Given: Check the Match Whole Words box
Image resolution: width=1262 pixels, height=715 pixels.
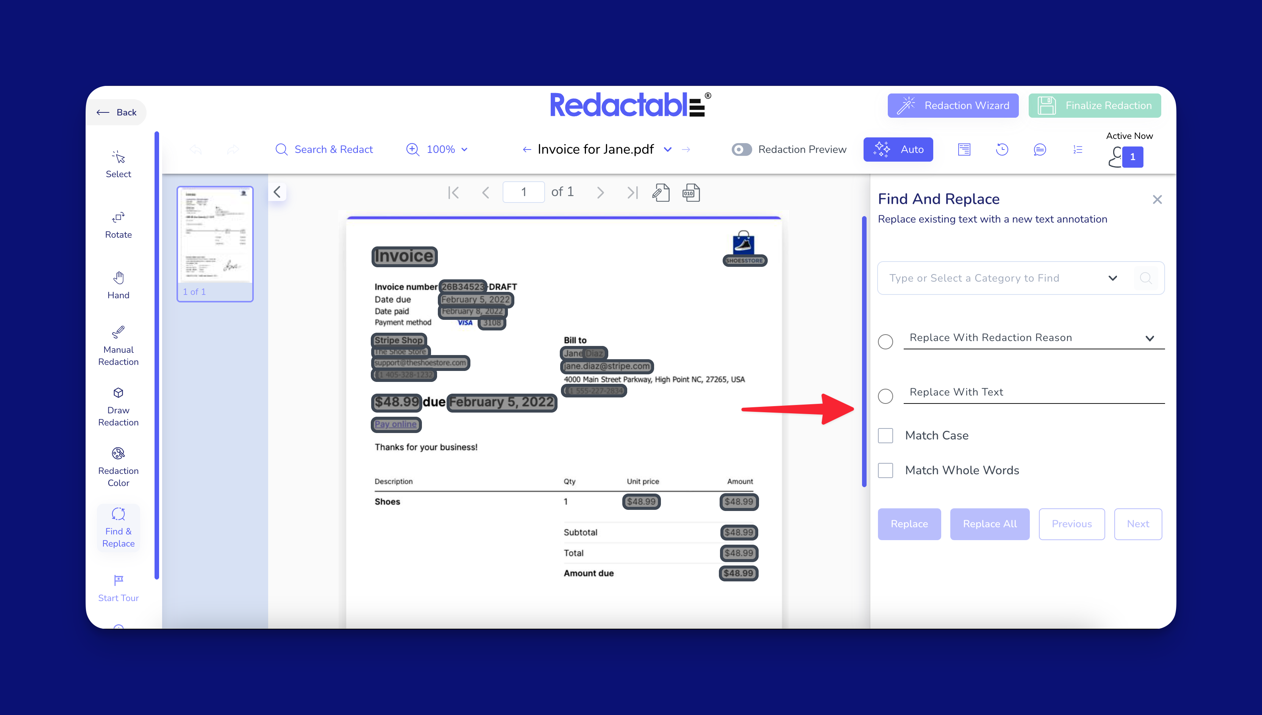Looking at the screenshot, I should pyautogui.click(x=885, y=470).
